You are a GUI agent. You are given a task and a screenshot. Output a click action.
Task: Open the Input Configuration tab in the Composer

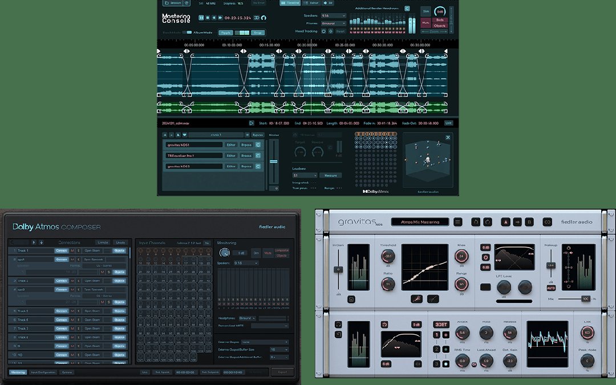[43, 372]
